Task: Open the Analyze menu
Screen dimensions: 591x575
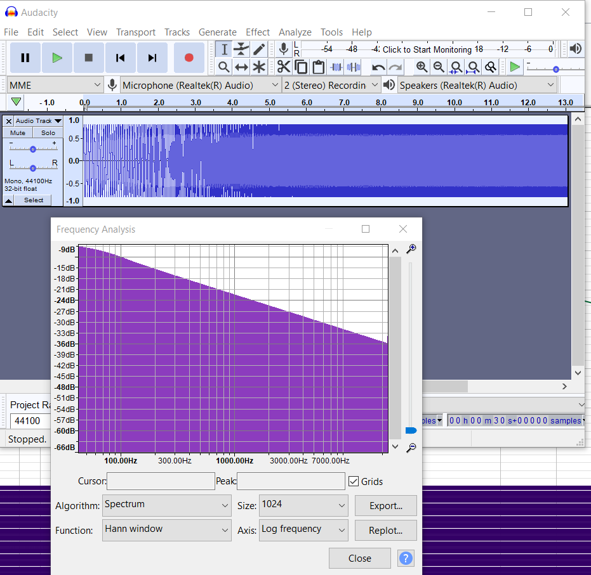Action: pyautogui.click(x=295, y=32)
